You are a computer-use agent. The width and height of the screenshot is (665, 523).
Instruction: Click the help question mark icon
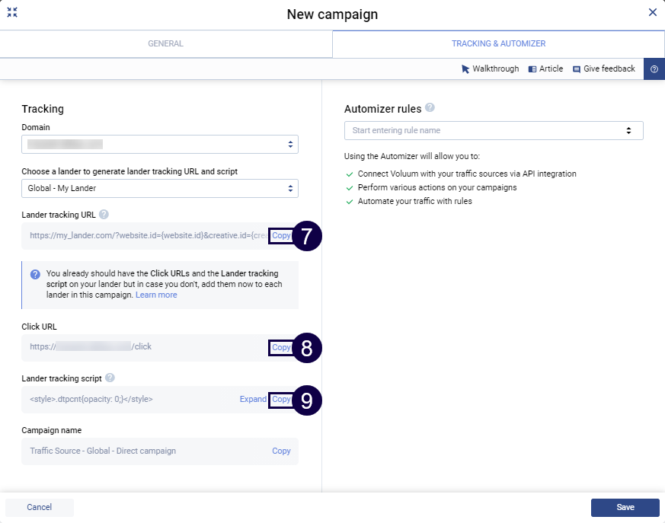click(x=654, y=69)
